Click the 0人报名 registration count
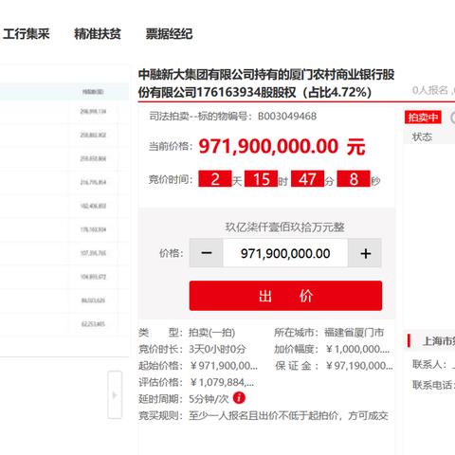Image resolution: width=455 pixels, height=455 pixels. pos(430,90)
